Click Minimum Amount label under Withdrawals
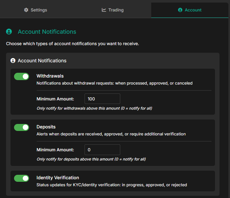The image size is (230, 198). 55,99
